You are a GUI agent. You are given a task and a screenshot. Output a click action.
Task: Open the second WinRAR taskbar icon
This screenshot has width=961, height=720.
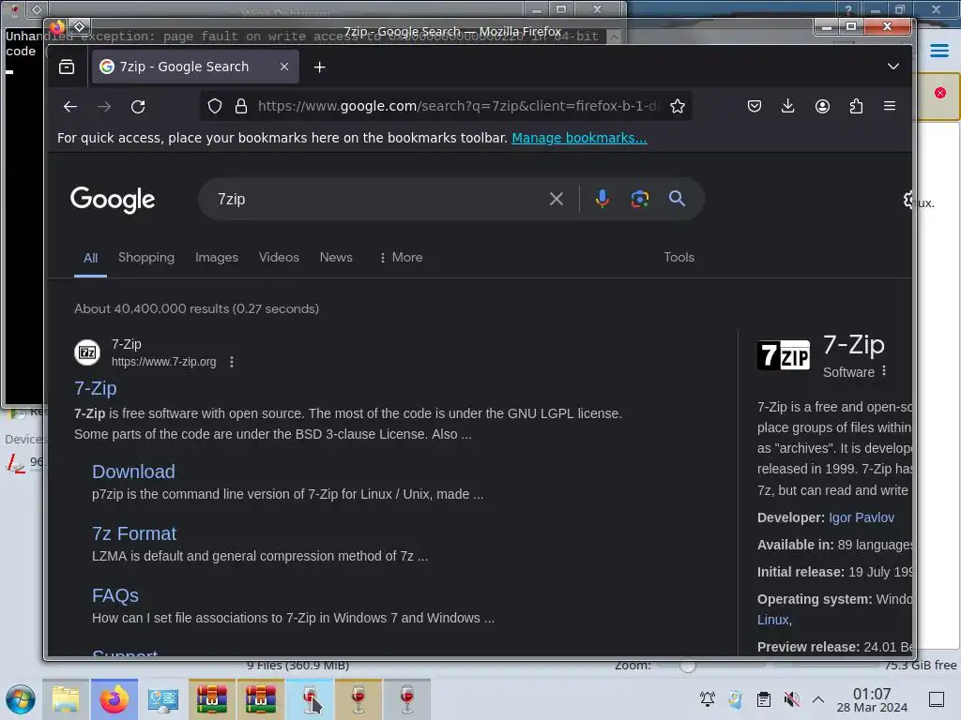pos(261,699)
